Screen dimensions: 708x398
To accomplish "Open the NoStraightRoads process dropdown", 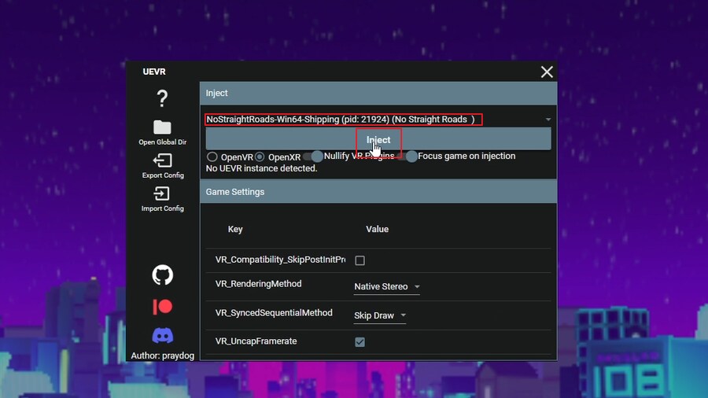I will coord(378,120).
